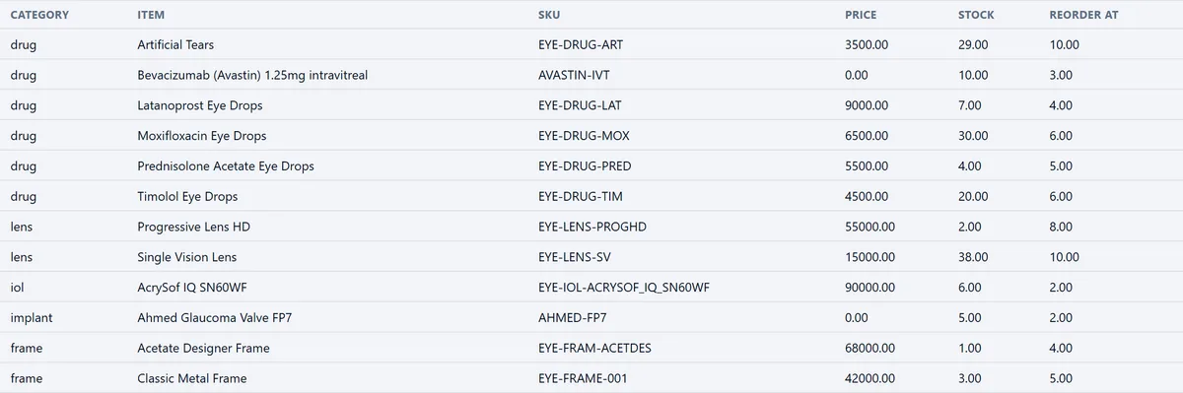Click the Single Vision Lens item

[x=187, y=257]
